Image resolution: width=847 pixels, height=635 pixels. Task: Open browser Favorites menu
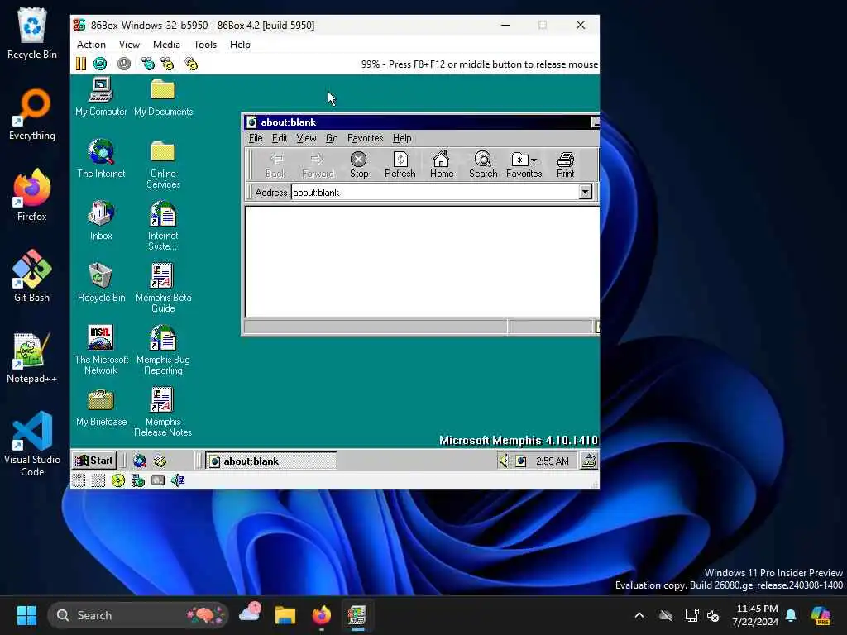[365, 138]
